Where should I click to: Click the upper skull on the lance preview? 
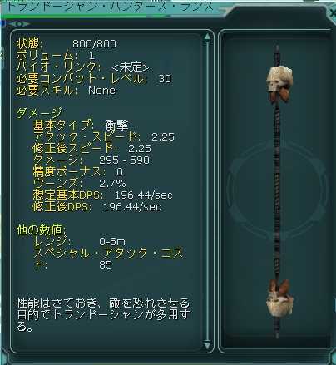click(x=279, y=82)
